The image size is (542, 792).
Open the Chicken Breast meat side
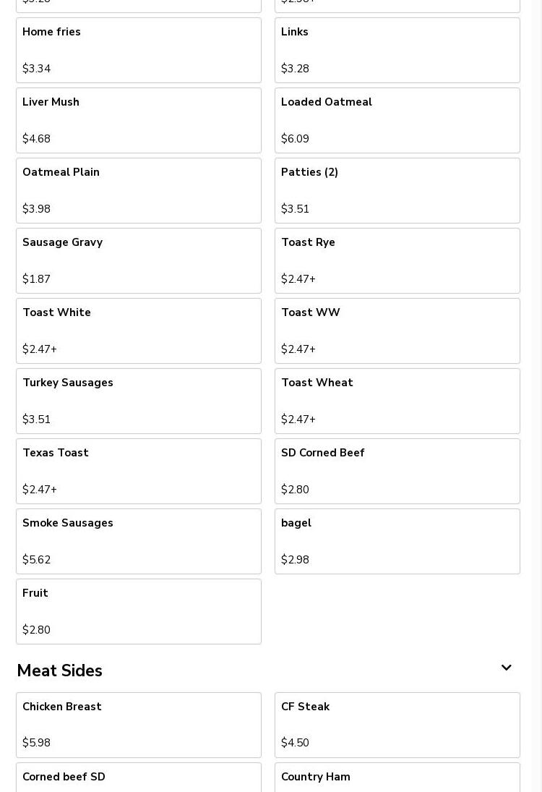[138, 725]
